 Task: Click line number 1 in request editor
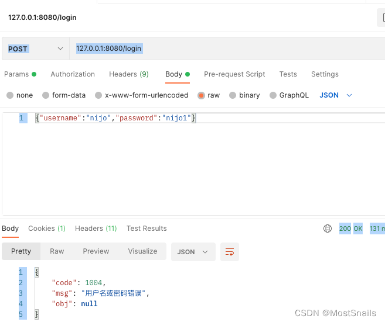click(21, 118)
